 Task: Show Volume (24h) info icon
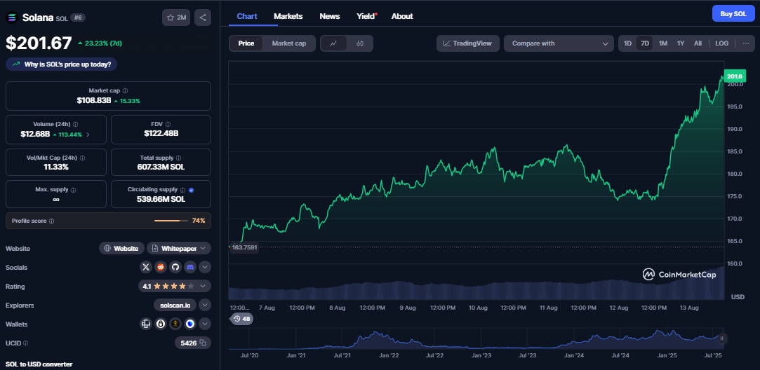point(75,124)
